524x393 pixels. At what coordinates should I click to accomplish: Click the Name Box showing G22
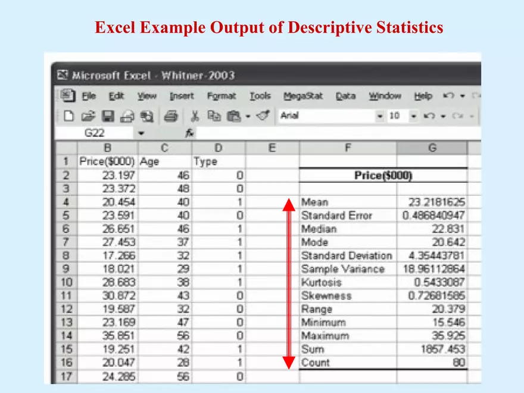pyautogui.click(x=95, y=133)
